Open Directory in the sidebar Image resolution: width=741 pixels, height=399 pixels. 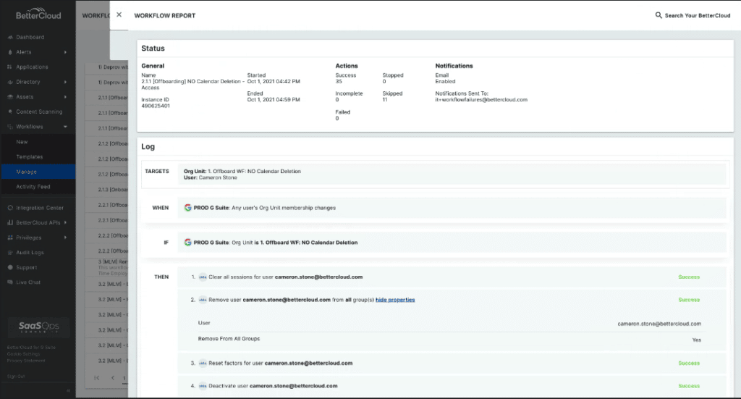28,82
